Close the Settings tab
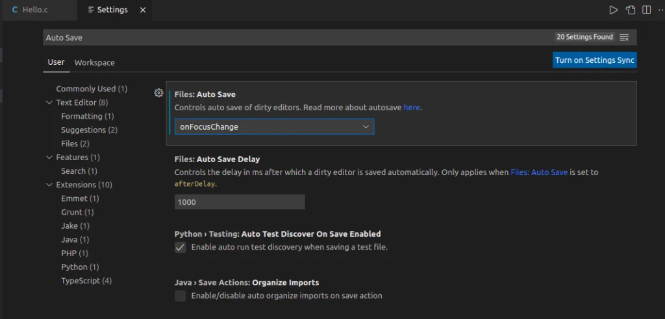This screenshot has width=665, height=319. (143, 10)
